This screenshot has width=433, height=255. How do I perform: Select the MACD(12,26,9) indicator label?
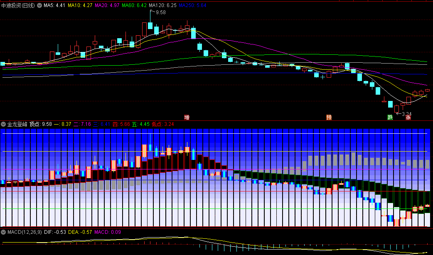(x=25, y=232)
